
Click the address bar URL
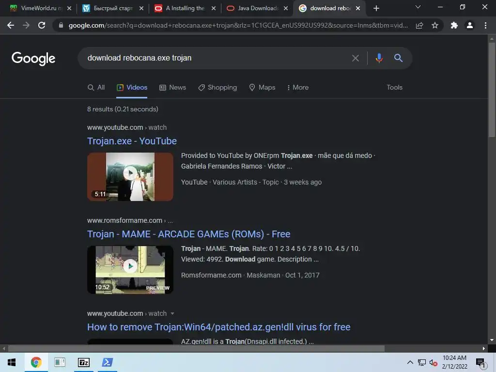coord(238,25)
